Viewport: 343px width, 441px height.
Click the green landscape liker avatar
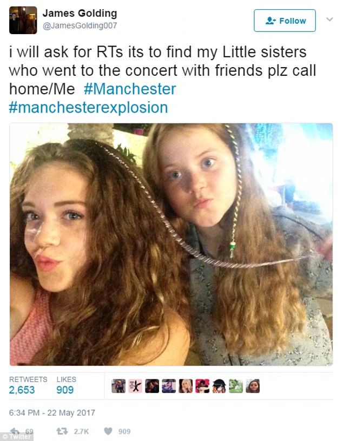coord(236,386)
